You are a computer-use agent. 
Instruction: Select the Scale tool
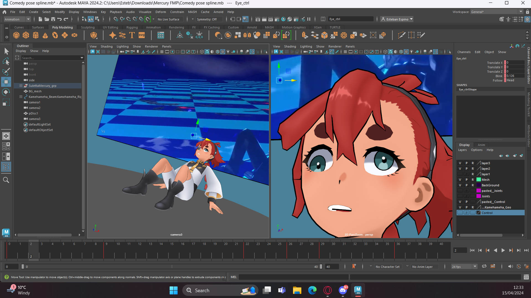(6, 102)
